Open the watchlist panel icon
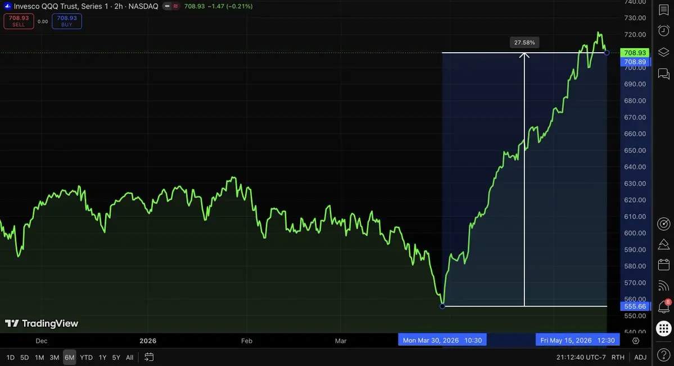The height and width of the screenshot is (366, 674). [664, 10]
